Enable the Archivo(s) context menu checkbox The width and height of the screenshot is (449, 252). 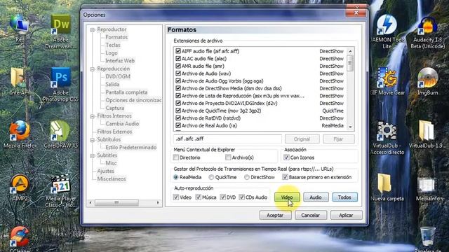click(x=228, y=157)
